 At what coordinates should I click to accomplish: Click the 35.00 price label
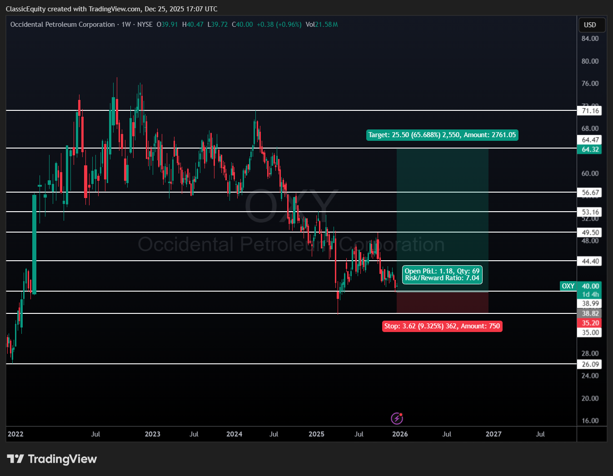pyautogui.click(x=590, y=332)
